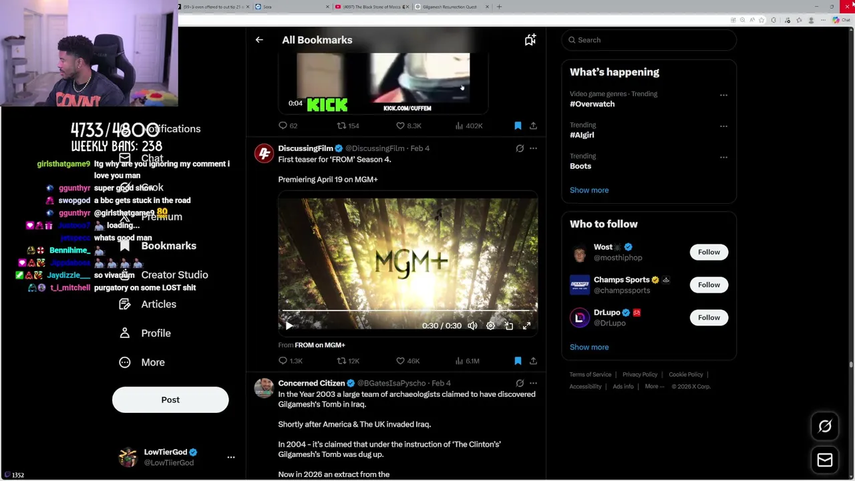
Task: Remove the bookmark on the Kick clip post
Action: tap(518, 126)
